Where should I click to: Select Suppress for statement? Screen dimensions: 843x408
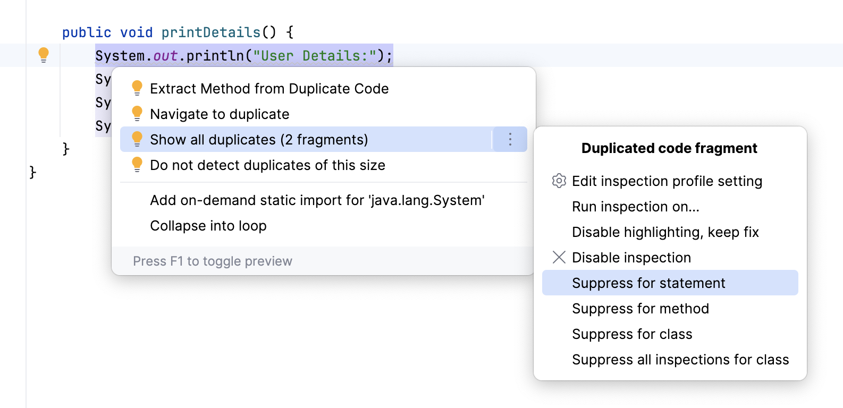click(x=648, y=283)
